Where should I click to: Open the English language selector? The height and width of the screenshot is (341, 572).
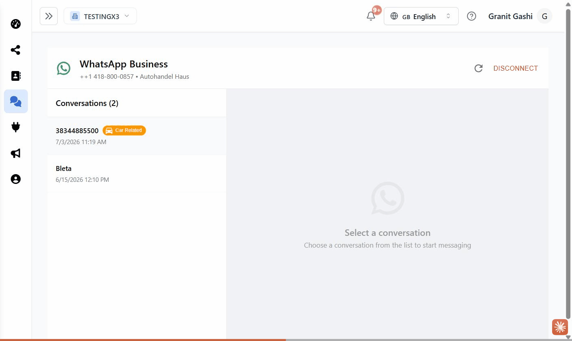point(421,16)
